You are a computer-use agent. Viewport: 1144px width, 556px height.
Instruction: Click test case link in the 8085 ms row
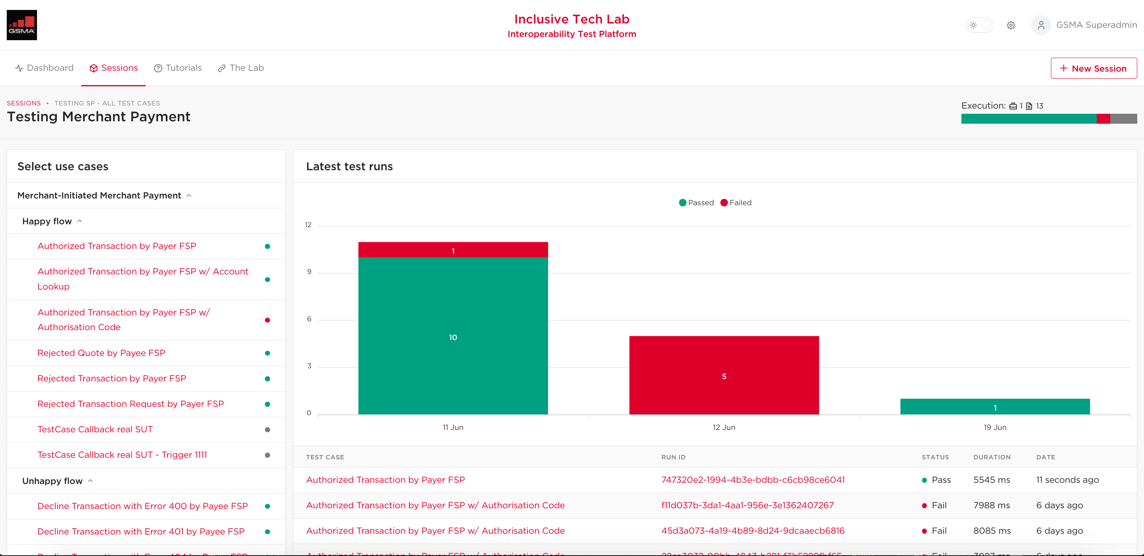click(x=435, y=531)
